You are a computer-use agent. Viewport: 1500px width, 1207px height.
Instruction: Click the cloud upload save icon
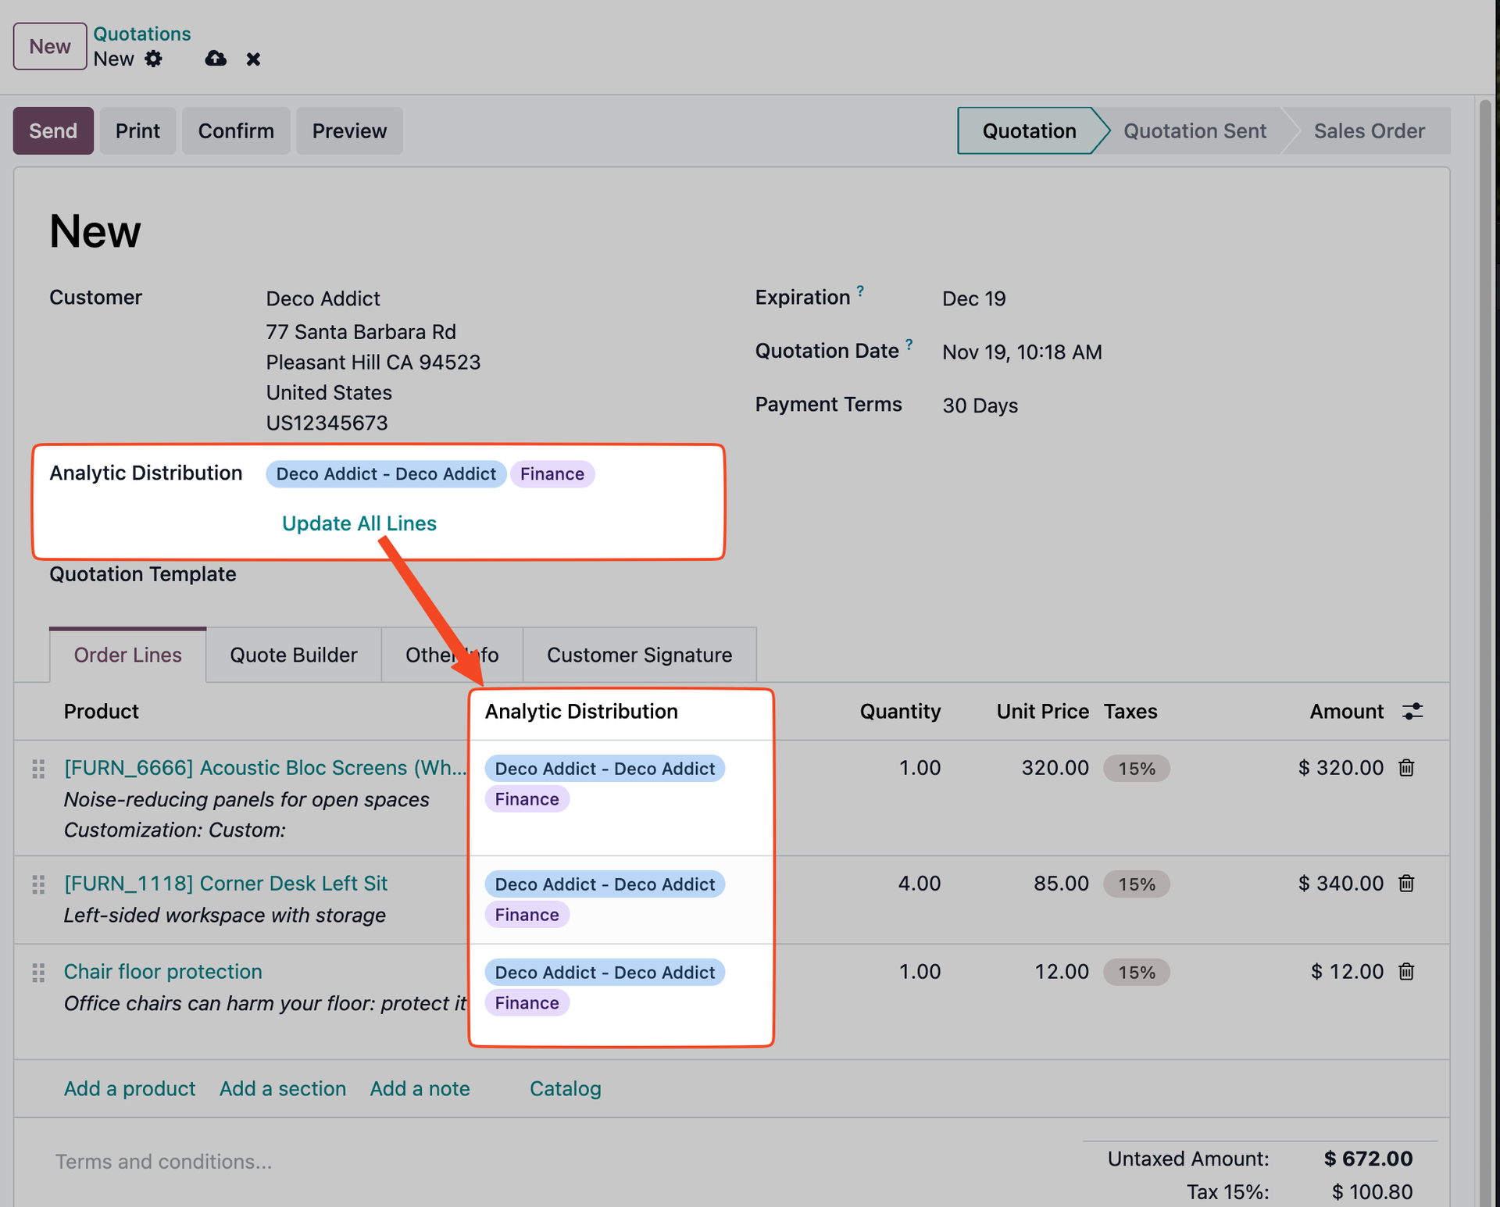tap(216, 59)
